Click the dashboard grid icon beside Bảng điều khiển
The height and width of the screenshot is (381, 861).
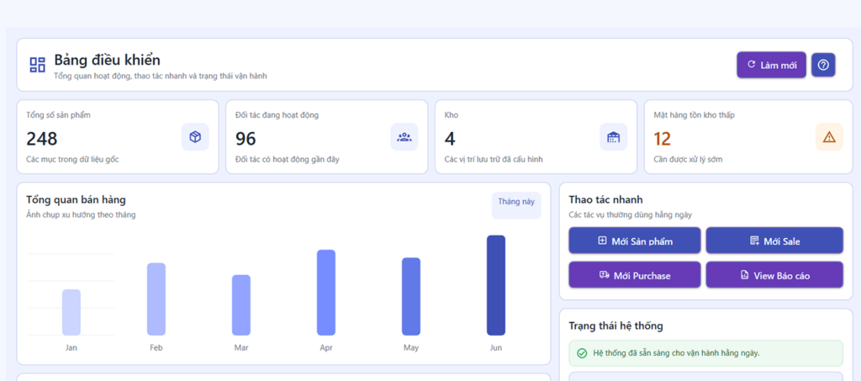tap(37, 65)
